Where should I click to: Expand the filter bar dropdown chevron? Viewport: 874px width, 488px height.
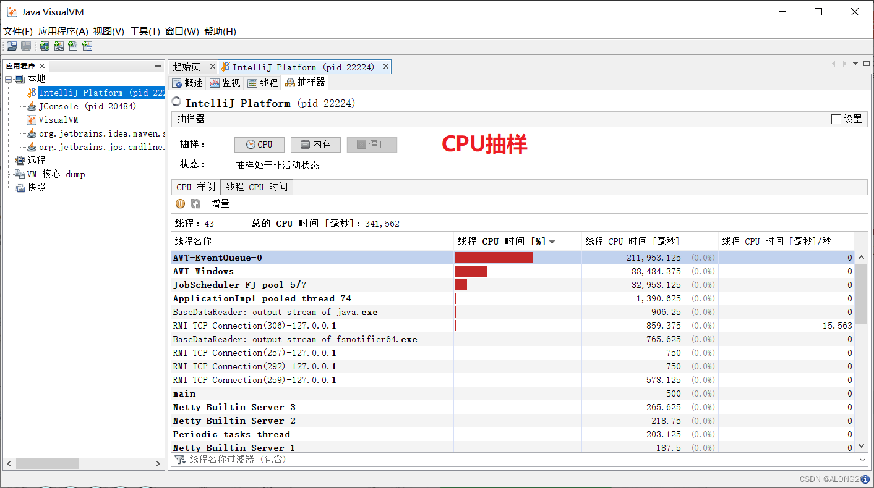(x=863, y=460)
